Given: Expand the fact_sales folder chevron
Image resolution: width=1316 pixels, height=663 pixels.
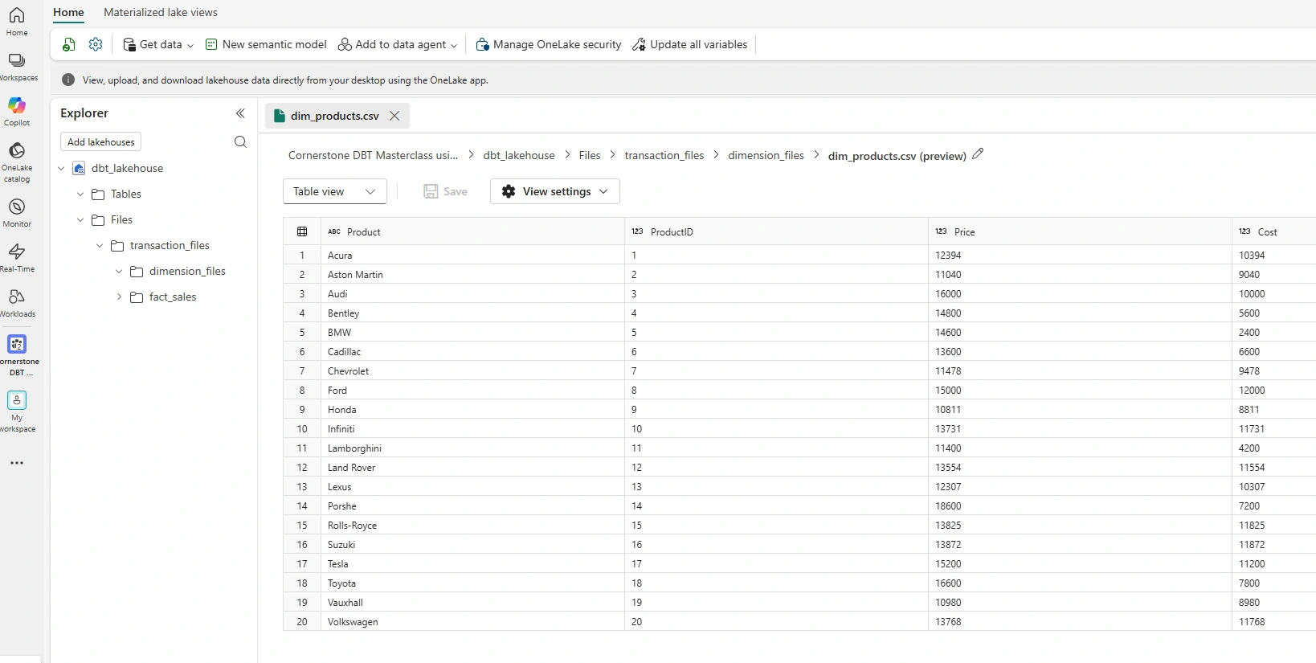Looking at the screenshot, I should pos(119,297).
